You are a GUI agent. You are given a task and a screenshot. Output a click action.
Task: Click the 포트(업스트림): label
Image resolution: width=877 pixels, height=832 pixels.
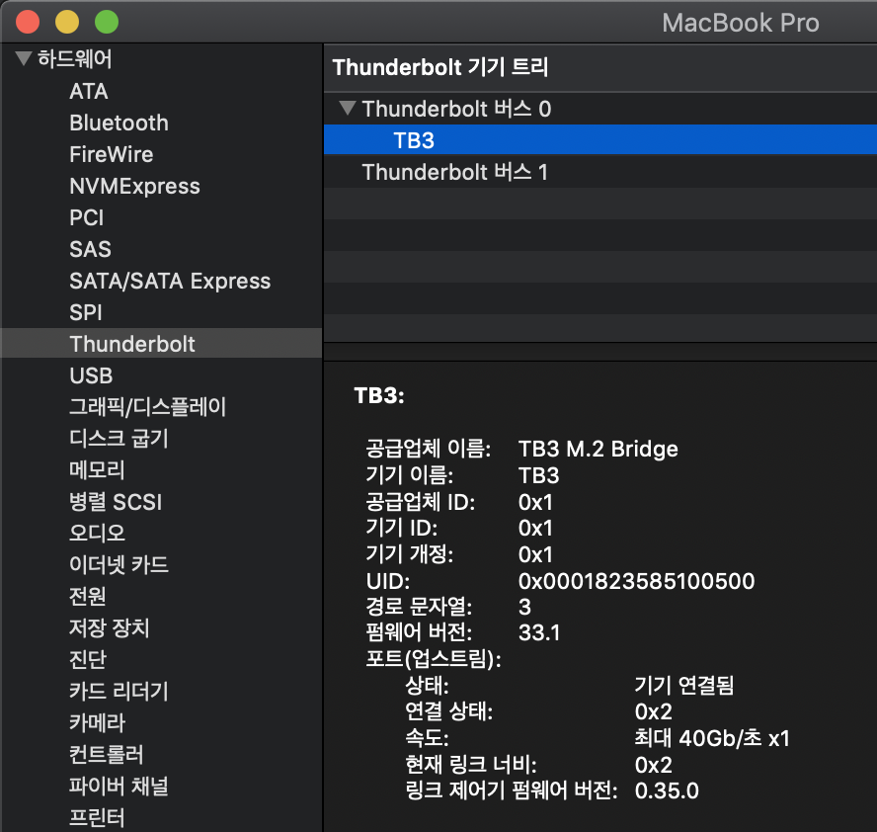[x=434, y=659]
